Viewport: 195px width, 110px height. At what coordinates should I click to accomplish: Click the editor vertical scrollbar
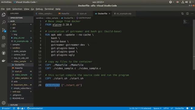coord(194,45)
